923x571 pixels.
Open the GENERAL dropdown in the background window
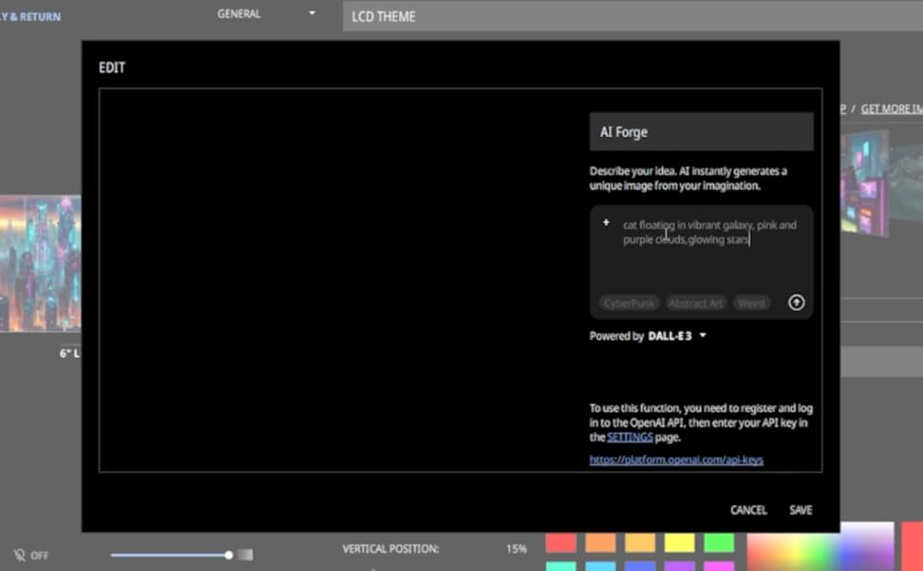click(x=266, y=13)
